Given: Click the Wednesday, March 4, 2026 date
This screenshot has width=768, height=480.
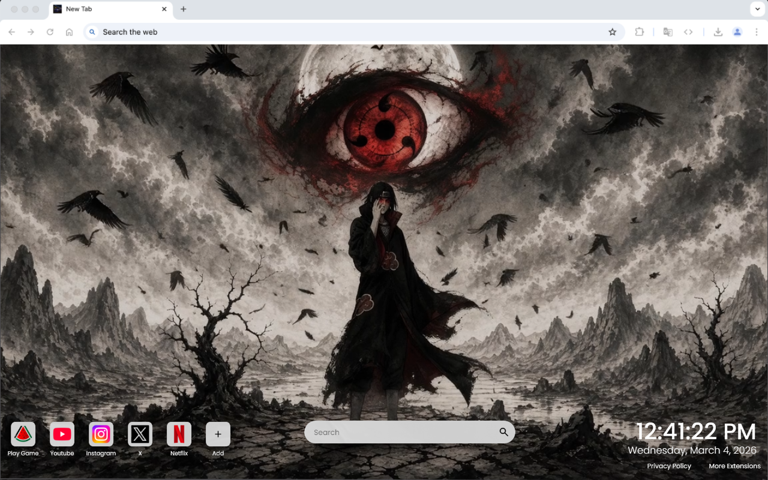Looking at the screenshot, I should pyautogui.click(x=692, y=450).
